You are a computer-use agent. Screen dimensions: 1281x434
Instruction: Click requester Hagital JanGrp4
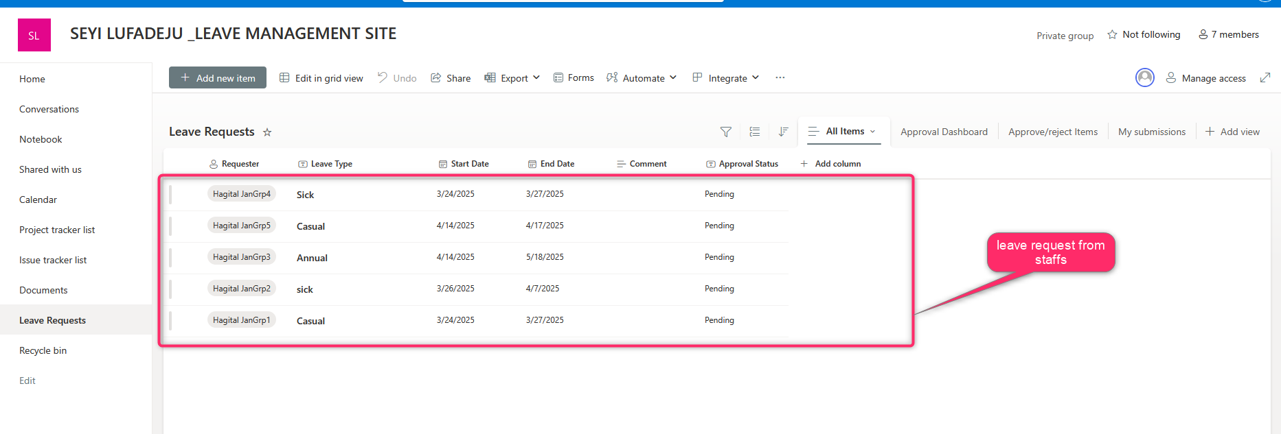(x=242, y=194)
